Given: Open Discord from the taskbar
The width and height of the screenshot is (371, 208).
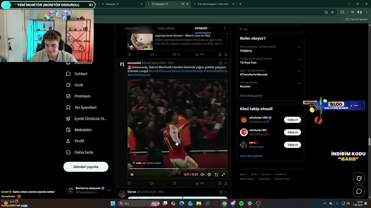Looking at the screenshot, I should click(233, 203).
